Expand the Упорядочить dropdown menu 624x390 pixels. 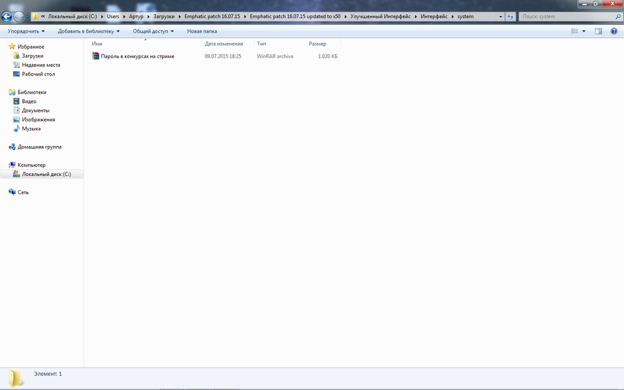pyautogui.click(x=26, y=31)
